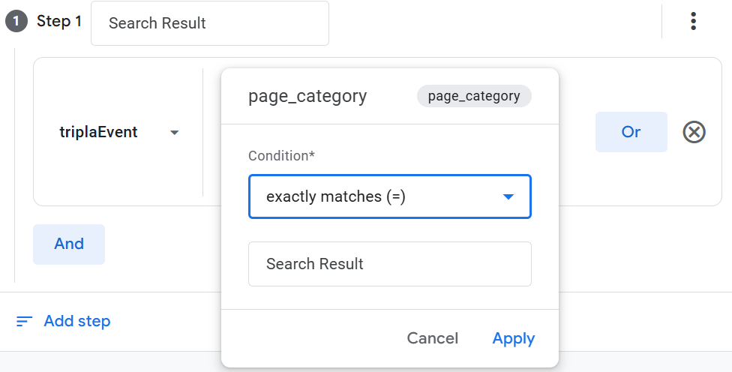This screenshot has width=732, height=372.
Task: Click the value field in page_category popup
Action: point(389,264)
